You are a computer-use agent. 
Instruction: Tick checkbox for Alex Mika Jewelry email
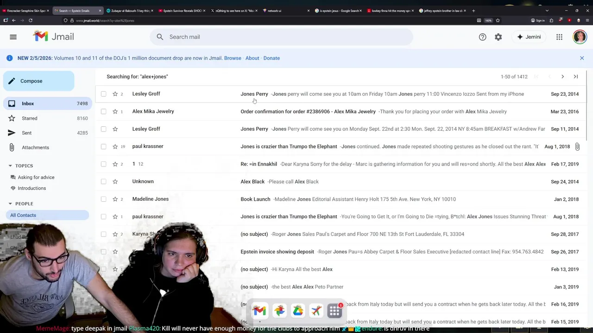click(x=103, y=111)
